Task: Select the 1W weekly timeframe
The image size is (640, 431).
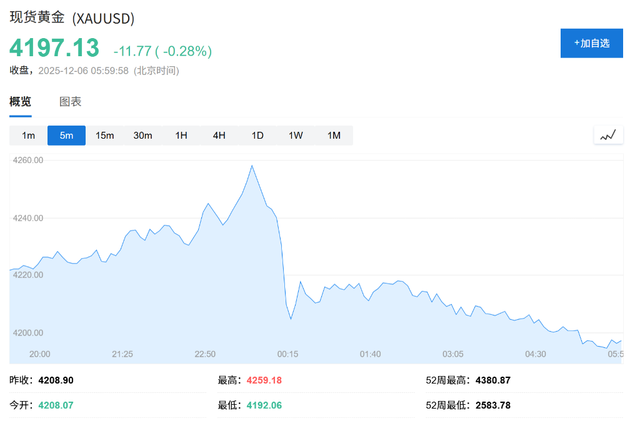Action: click(x=295, y=135)
